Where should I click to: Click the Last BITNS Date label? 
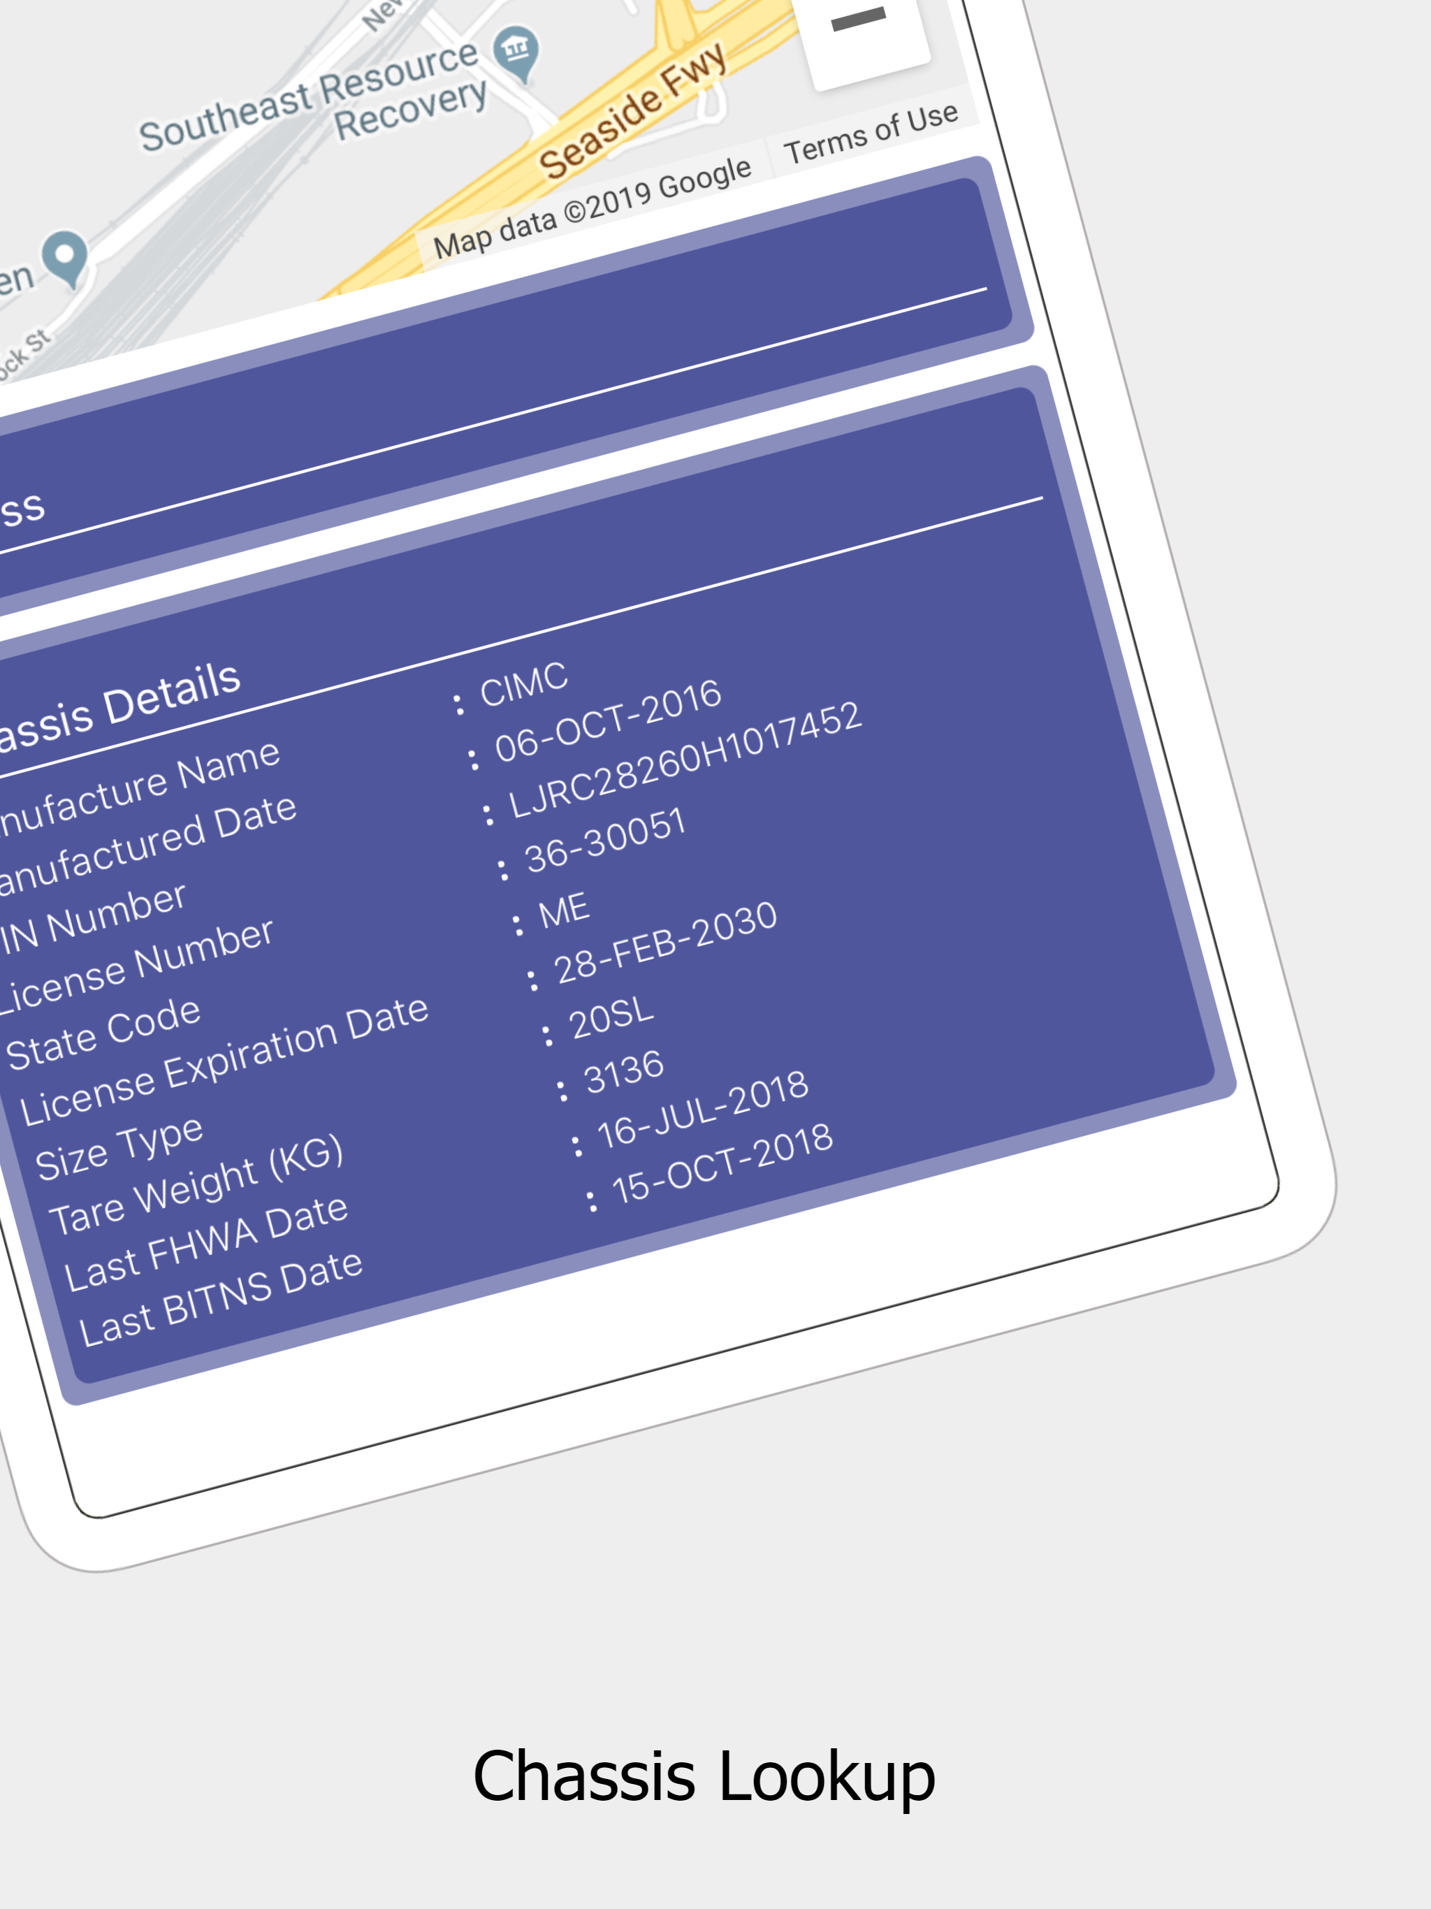[221, 1299]
